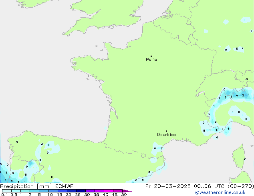
Task: Select the Dourbies location label
Action: 166,134
